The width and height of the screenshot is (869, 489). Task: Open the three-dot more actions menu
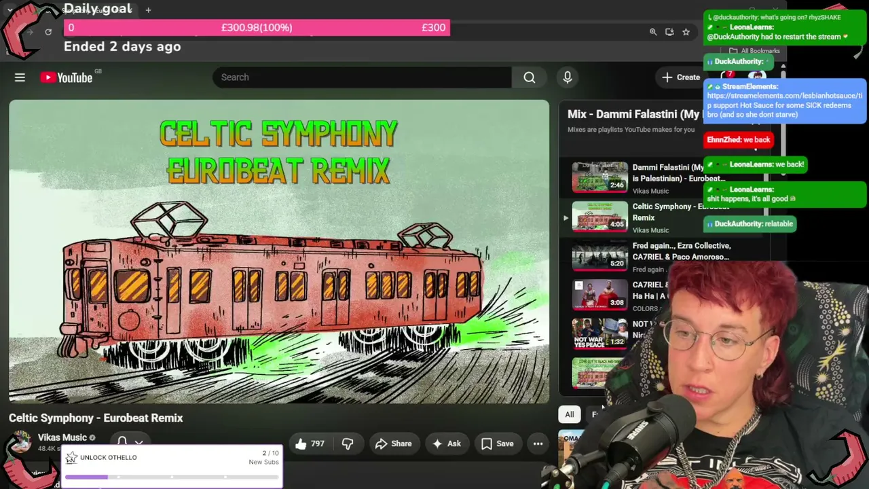pyautogui.click(x=538, y=443)
